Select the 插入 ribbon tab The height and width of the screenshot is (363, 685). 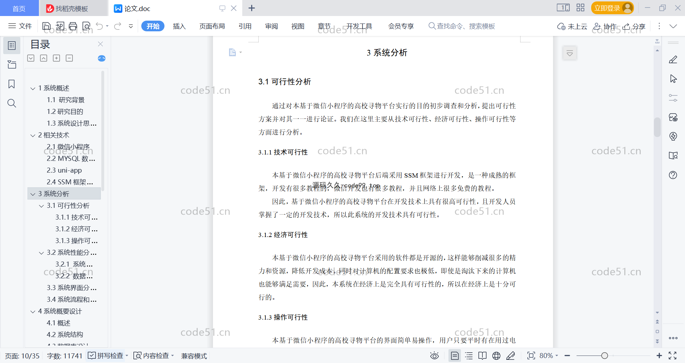(179, 26)
